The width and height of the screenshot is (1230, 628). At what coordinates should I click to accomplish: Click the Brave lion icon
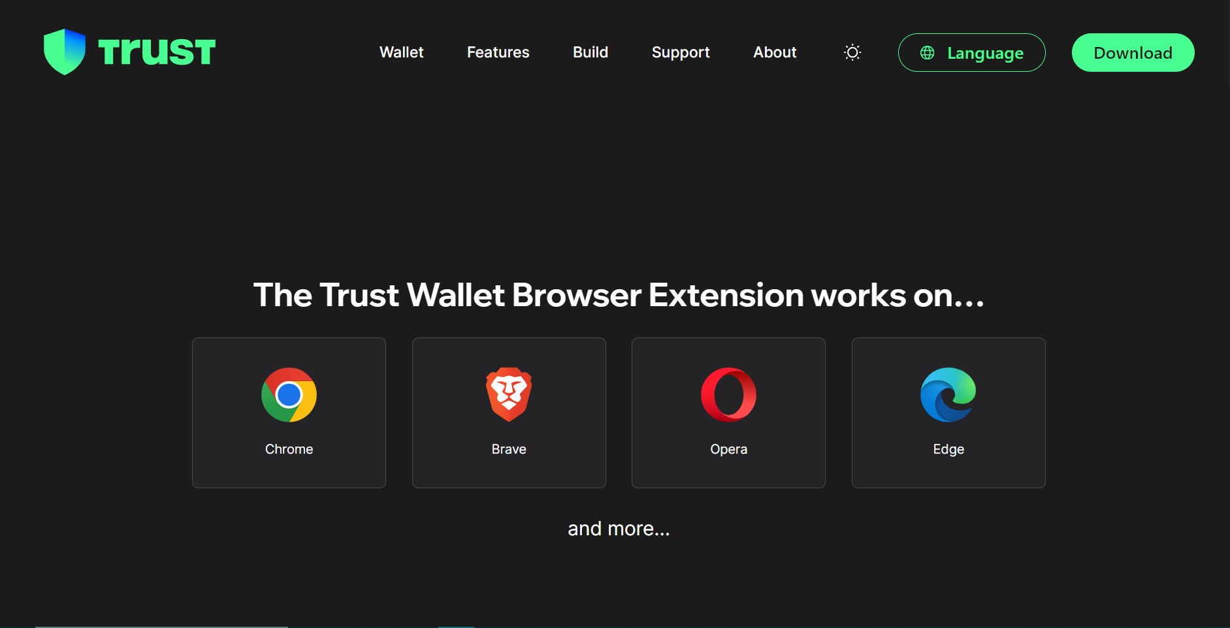click(509, 394)
